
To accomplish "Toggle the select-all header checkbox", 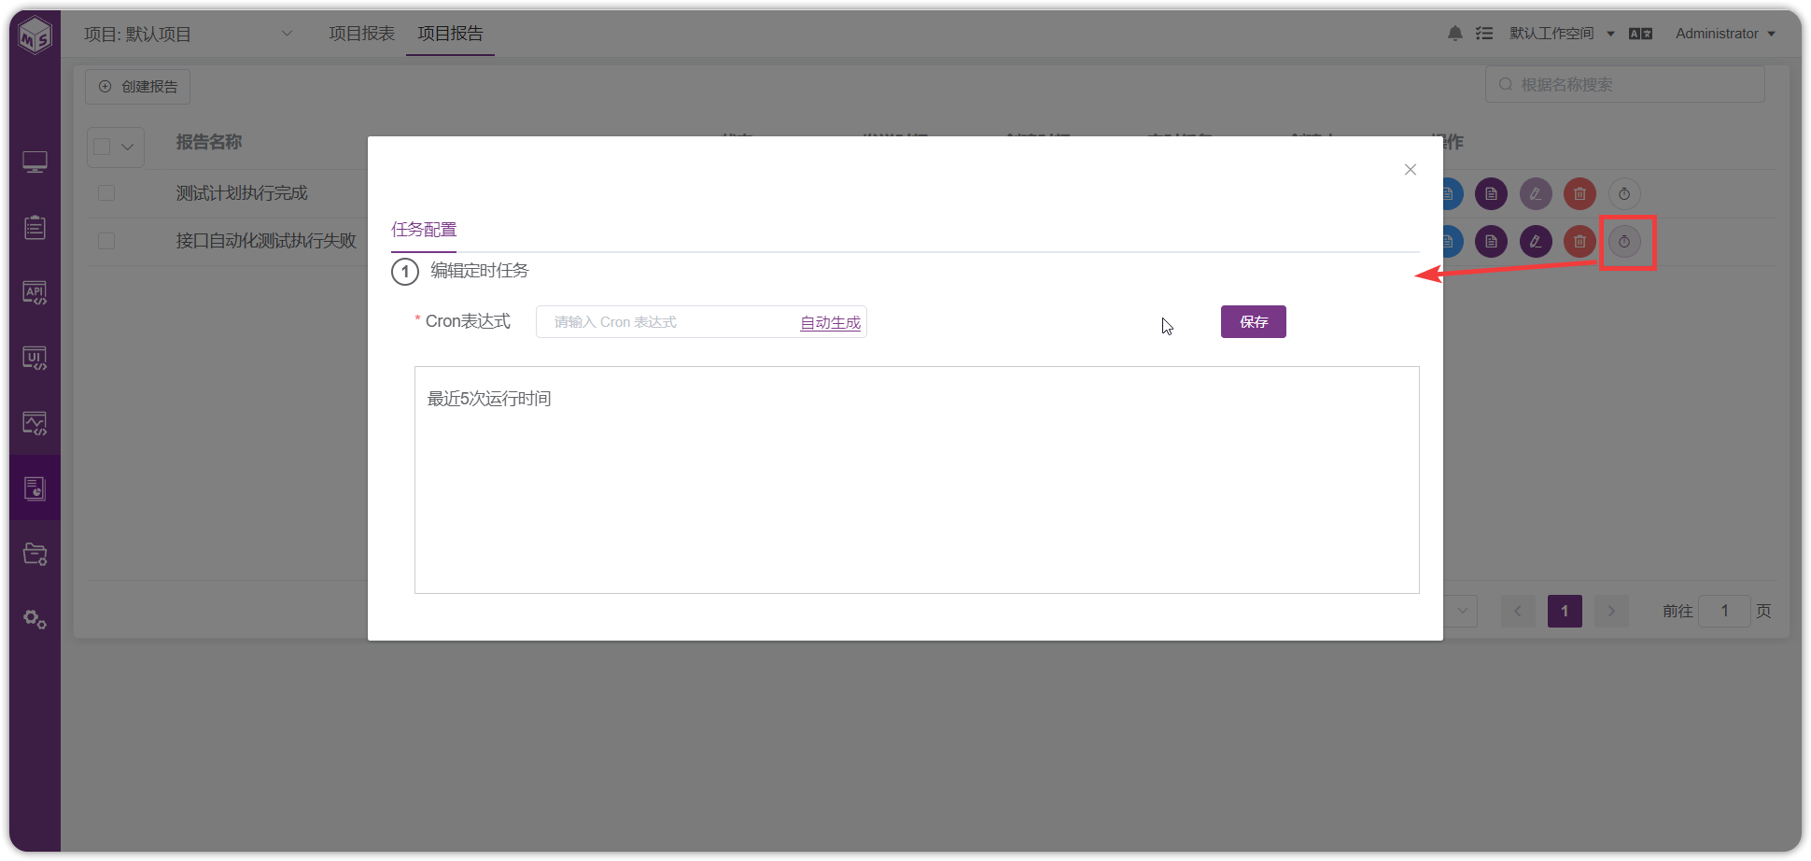I will pos(103,147).
